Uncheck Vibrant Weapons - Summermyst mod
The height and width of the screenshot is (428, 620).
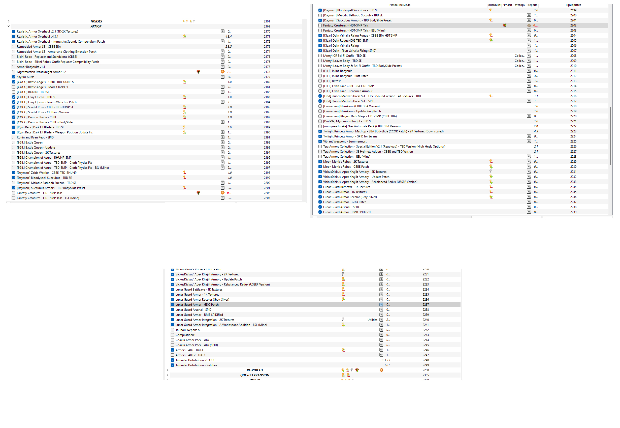coord(320,141)
